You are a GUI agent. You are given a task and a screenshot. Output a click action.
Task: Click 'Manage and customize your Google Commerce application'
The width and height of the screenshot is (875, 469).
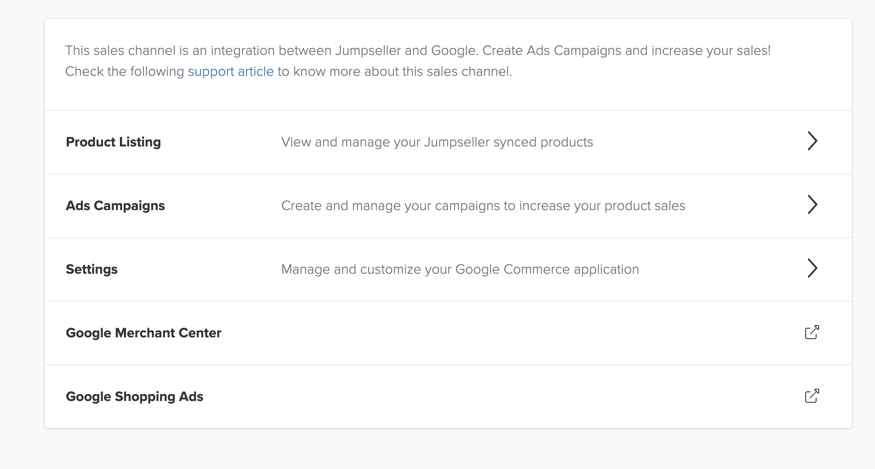tap(460, 269)
